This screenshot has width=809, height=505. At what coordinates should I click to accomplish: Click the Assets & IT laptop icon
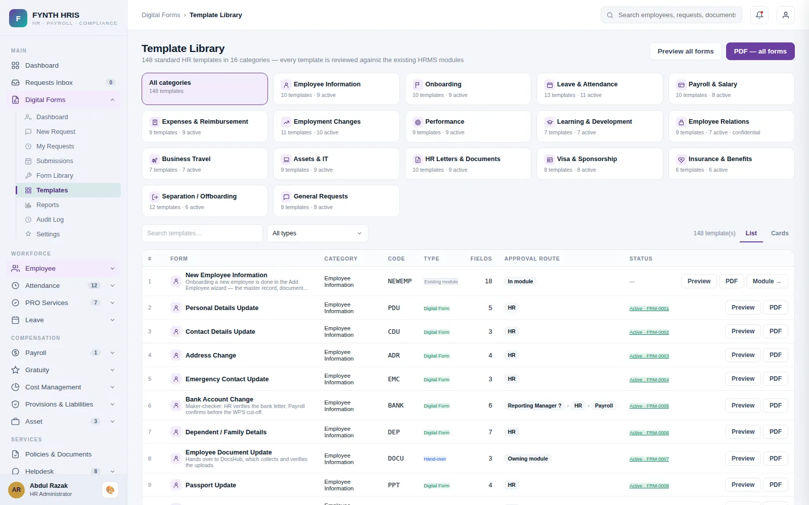(286, 160)
